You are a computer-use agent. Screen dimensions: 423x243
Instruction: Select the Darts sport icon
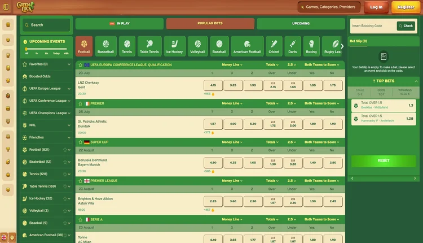tap(292, 46)
